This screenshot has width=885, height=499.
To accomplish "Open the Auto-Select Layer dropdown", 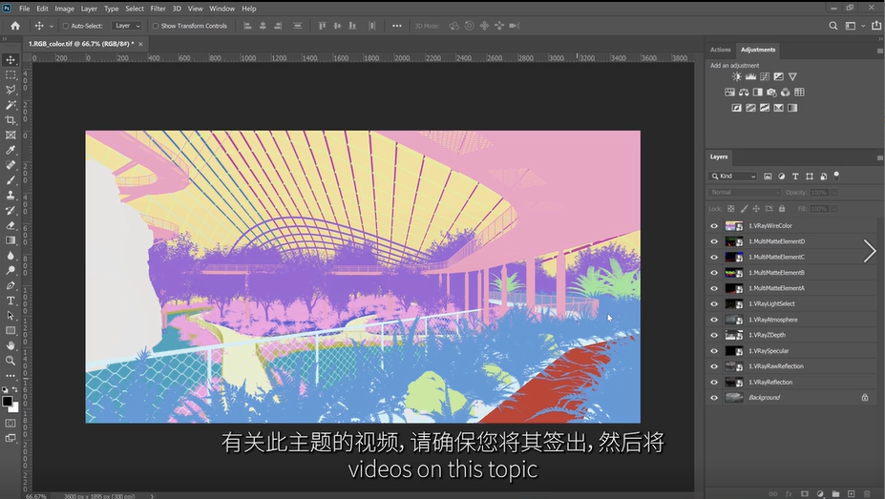I will coord(126,26).
